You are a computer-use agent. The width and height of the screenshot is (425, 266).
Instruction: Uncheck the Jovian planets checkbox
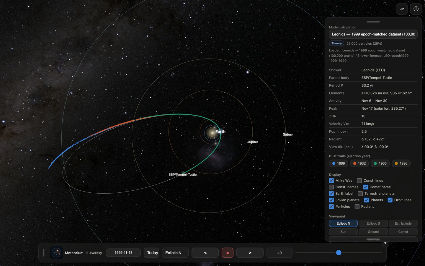331,200
